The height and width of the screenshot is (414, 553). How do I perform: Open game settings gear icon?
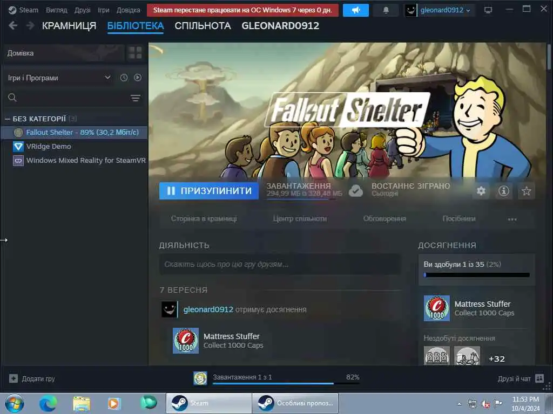(x=481, y=191)
